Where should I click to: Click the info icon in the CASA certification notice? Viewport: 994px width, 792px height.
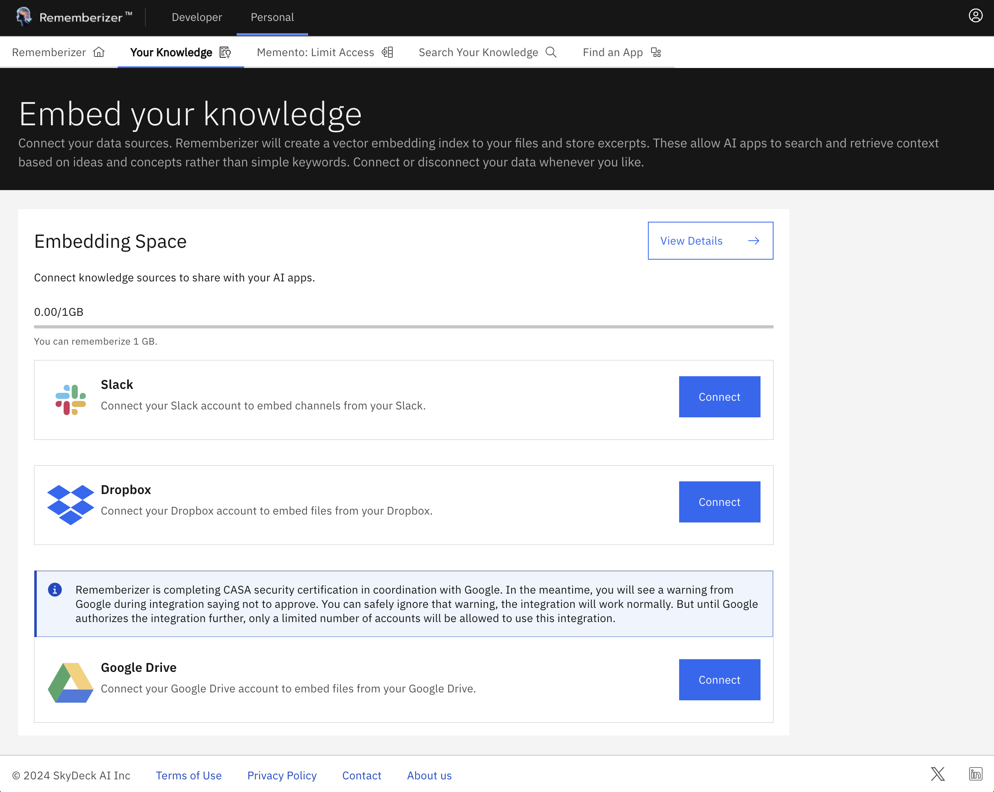point(55,590)
